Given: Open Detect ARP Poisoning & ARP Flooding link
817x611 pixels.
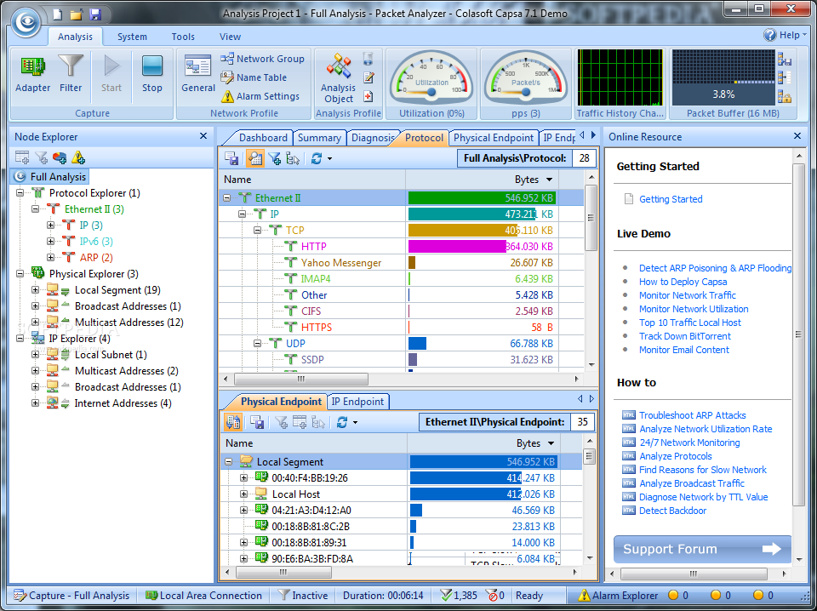Looking at the screenshot, I should (715, 268).
